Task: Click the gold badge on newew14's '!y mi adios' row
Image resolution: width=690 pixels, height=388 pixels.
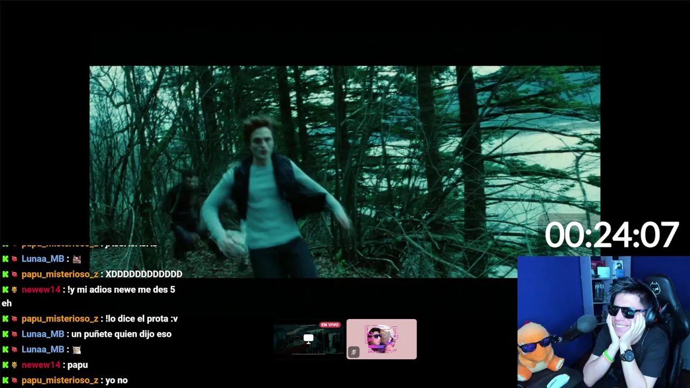Action: coord(15,290)
